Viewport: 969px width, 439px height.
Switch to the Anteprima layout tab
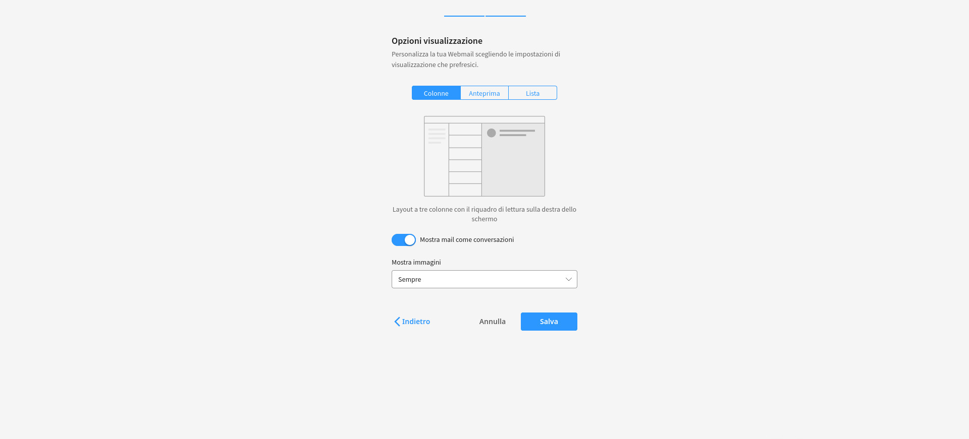pyautogui.click(x=484, y=93)
